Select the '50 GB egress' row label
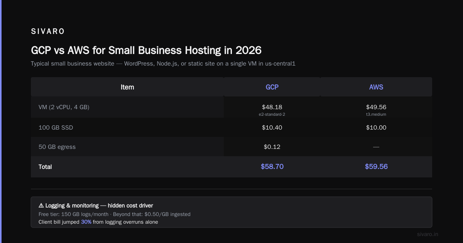 coord(57,147)
